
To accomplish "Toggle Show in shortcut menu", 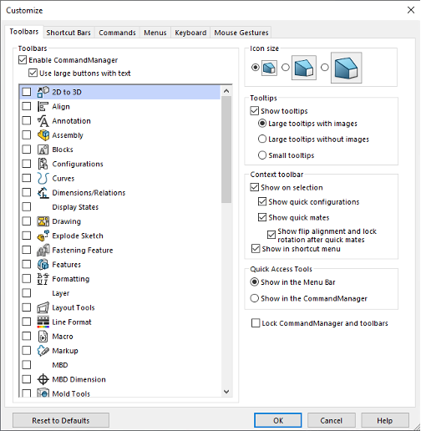I will tap(256, 248).
